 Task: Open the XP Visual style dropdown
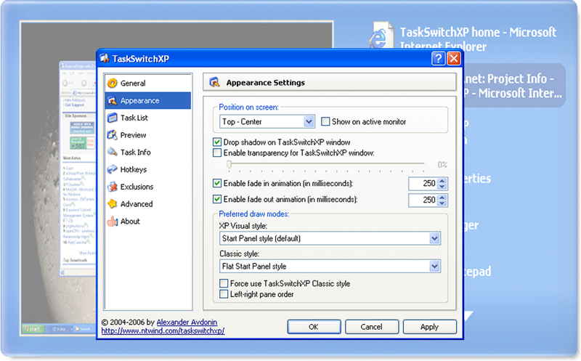point(434,238)
